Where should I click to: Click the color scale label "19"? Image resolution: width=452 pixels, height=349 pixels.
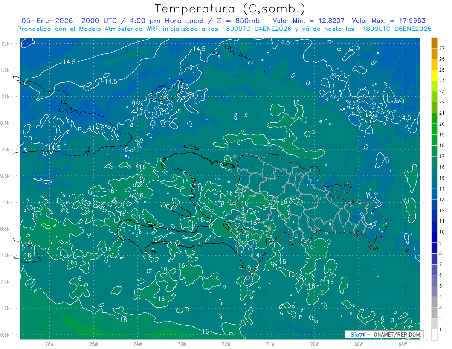442,134
